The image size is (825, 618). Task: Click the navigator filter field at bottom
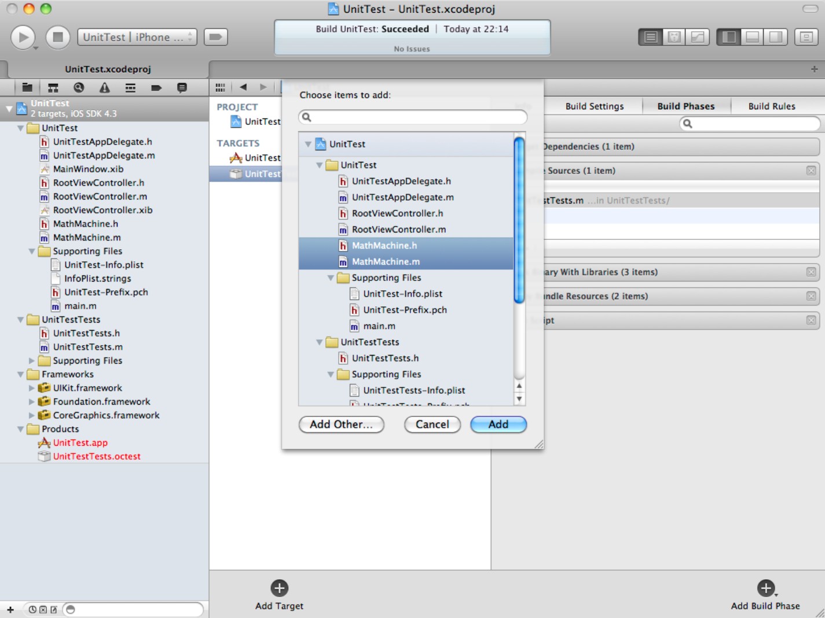click(133, 609)
